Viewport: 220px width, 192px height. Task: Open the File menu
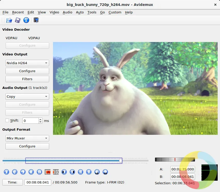pyautogui.click(x=5, y=12)
